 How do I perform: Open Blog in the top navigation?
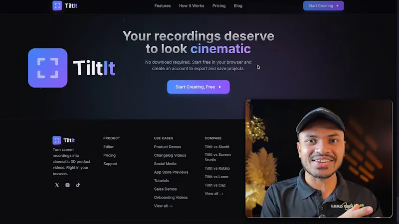[x=238, y=6]
